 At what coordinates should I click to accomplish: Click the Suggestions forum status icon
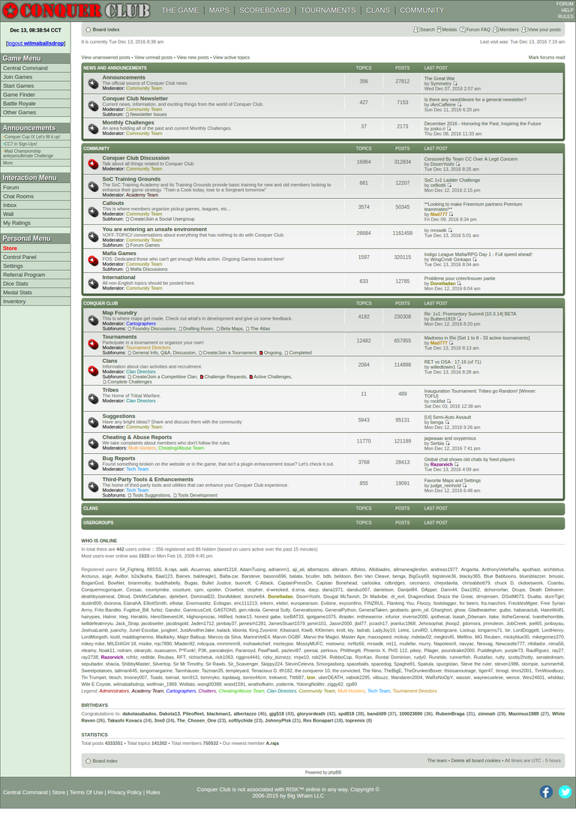pos(94,422)
